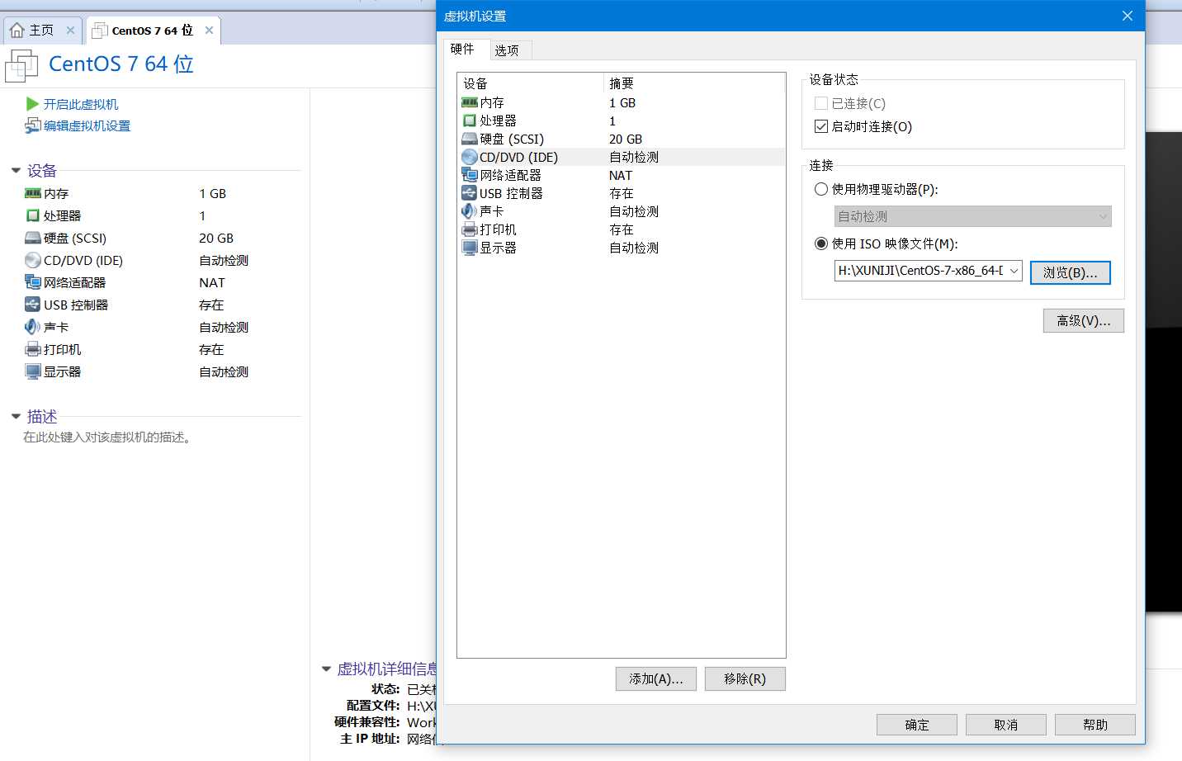This screenshot has width=1182, height=761.
Task: Click the printer icon in settings dialog
Action: coord(470,229)
